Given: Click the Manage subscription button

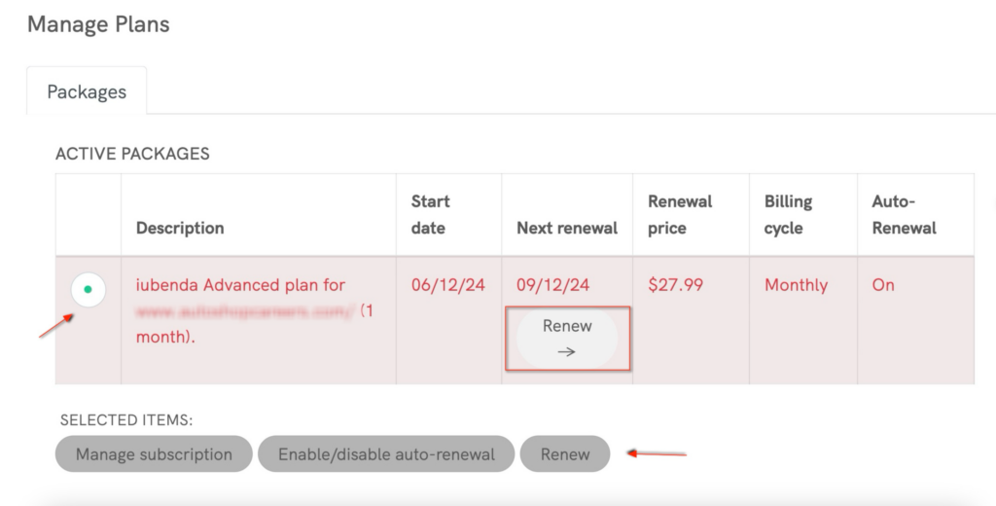Looking at the screenshot, I should tap(154, 454).
